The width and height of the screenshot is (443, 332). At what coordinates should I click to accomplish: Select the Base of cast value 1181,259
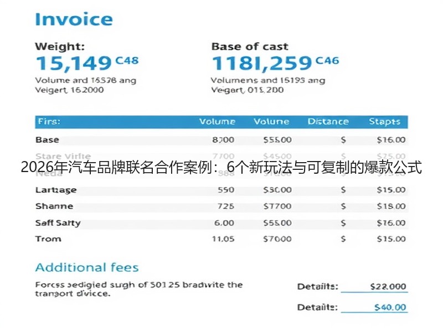[262, 63]
